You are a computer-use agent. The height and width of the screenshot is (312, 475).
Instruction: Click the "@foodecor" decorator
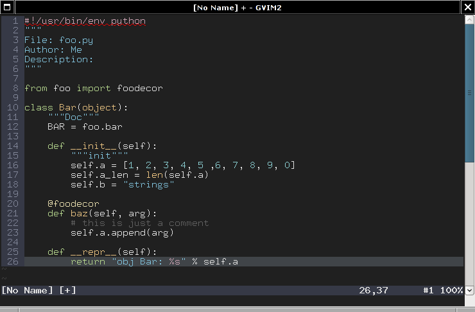click(x=73, y=204)
